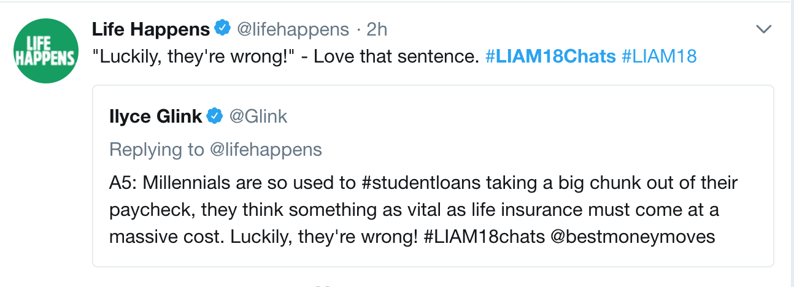Click verified badge beside Life Happens name
Image resolution: width=794 pixels, height=287 pixels.
click(222, 28)
